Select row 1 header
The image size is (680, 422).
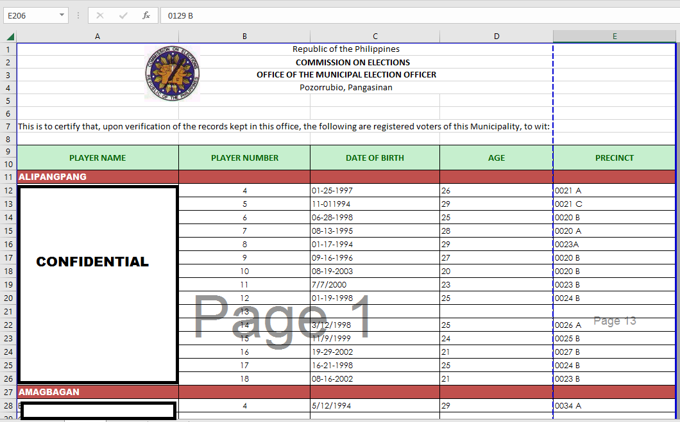pyautogui.click(x=8, y=49)
